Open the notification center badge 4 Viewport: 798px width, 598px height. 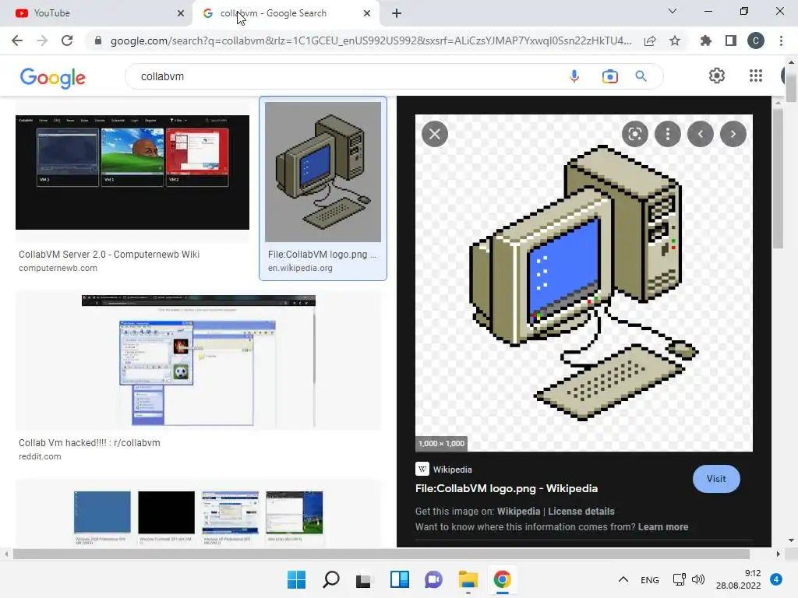click(776, 579)
